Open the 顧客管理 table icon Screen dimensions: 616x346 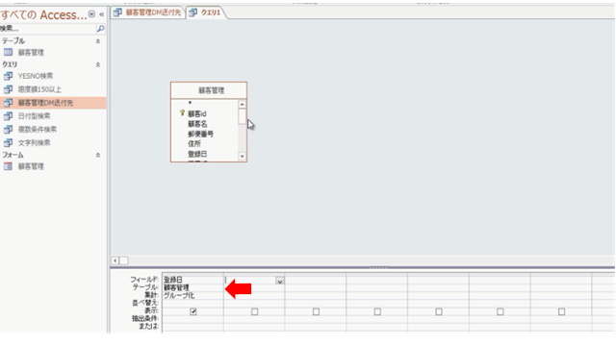pos(8,52)
